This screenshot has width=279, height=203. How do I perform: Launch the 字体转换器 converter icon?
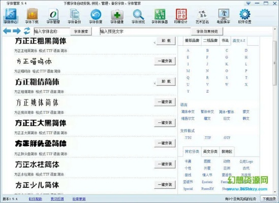tap(160, 16)
